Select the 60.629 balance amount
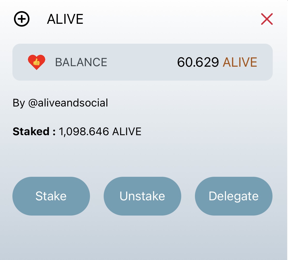The image size is (288, 260). click(198, 62)
